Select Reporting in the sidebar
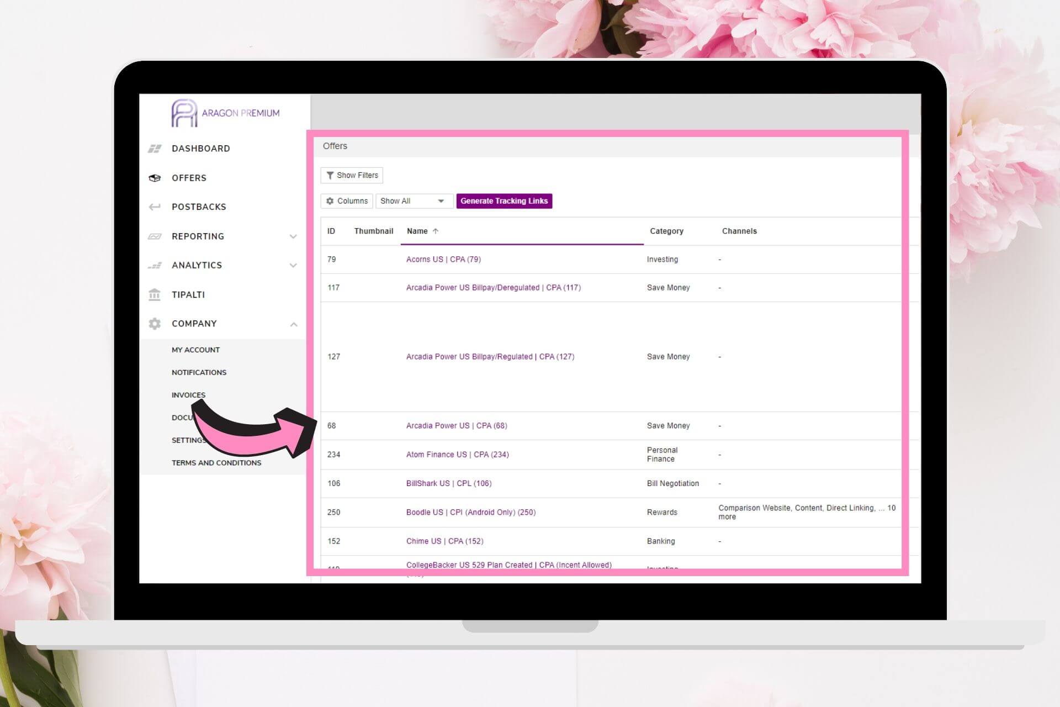 (198, 236)
